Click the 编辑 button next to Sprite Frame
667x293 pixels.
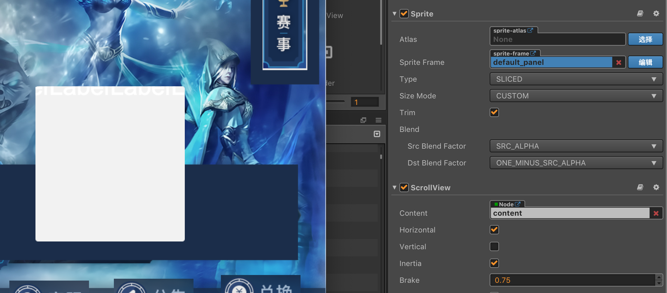pyautogui.click(x=646, y=62)
